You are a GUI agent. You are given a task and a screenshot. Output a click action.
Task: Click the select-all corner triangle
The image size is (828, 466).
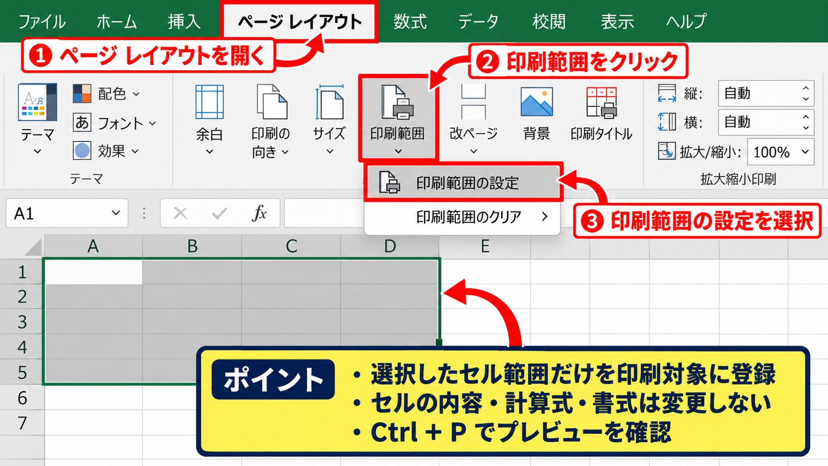[x=33, y=247]
